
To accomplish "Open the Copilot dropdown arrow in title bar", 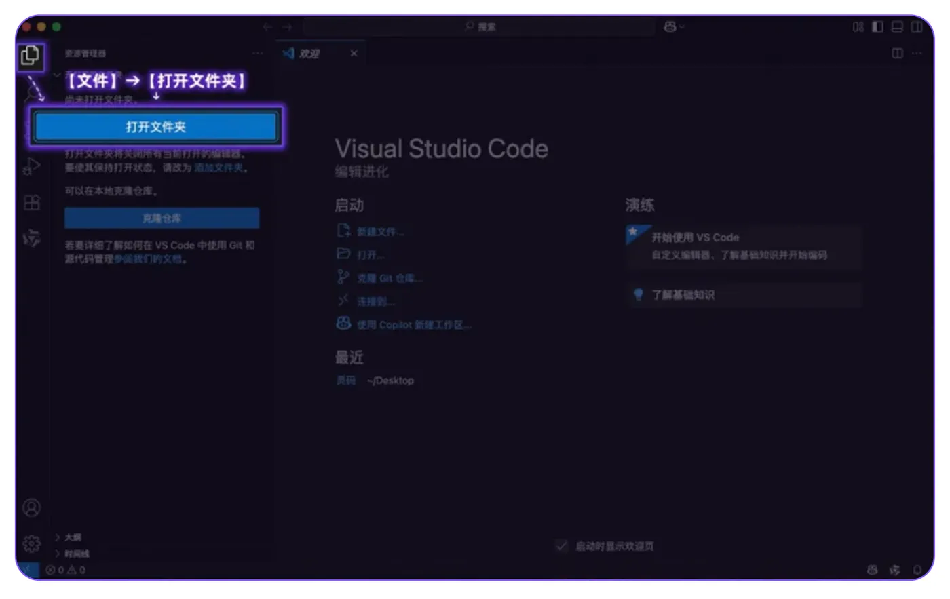I will 682,27.
